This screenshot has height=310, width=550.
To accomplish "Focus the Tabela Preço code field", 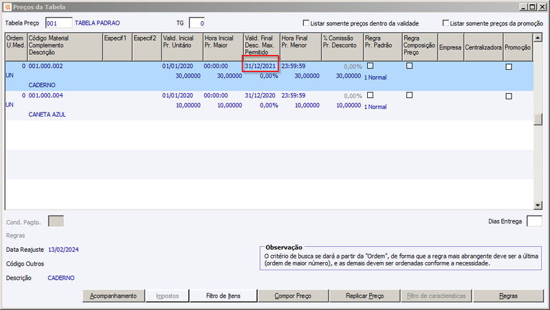I will (x=58, y=23).
